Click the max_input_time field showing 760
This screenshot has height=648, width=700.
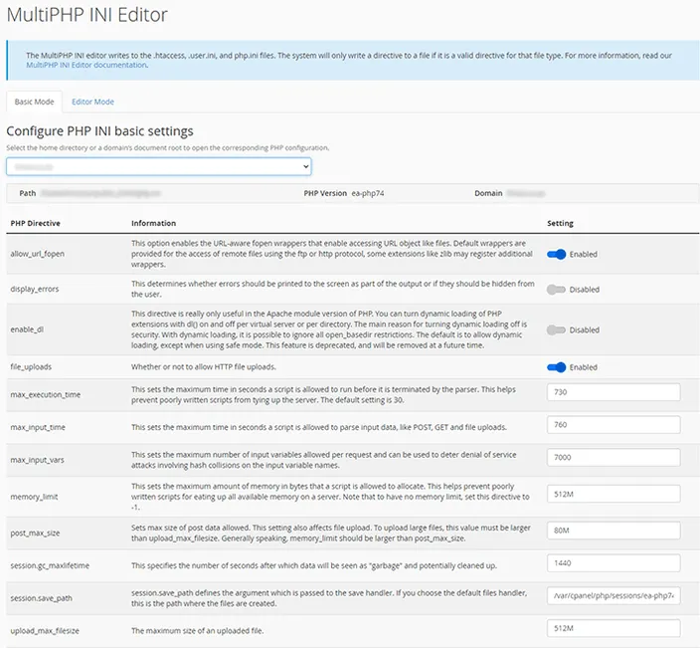(x=613, y=425)
